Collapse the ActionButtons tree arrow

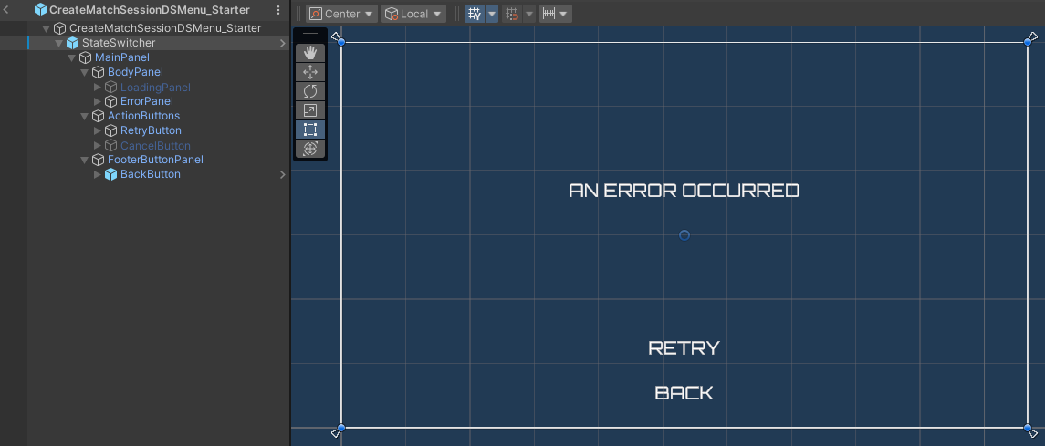pyautogui.click(x=85, y=117)
